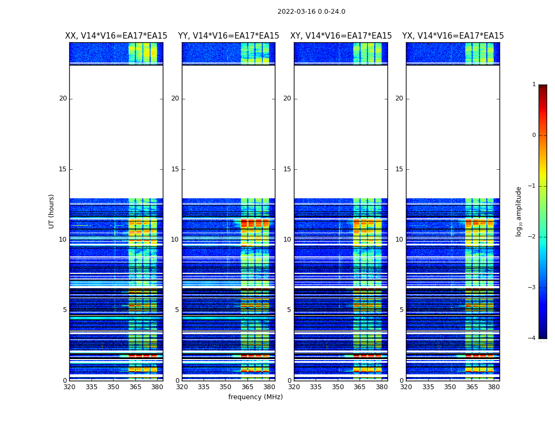Viewport: 555px width, 423px height.
Task: Click the log10 amplitude colorbar label
Action: click(519, 211)
